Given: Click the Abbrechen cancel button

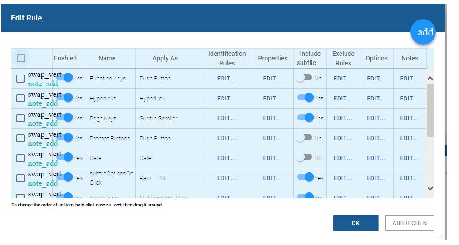Looking at the screenshot, I should pyautogui.click(x=410, y=223).
